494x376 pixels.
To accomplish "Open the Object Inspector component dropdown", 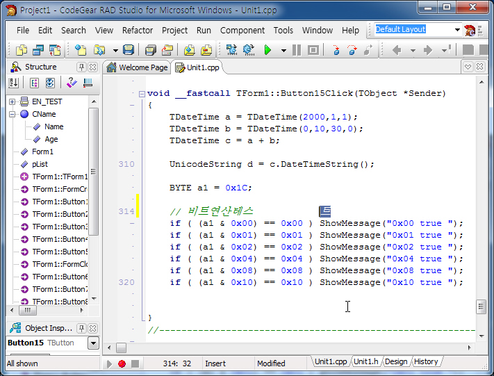I will (93, 343).
